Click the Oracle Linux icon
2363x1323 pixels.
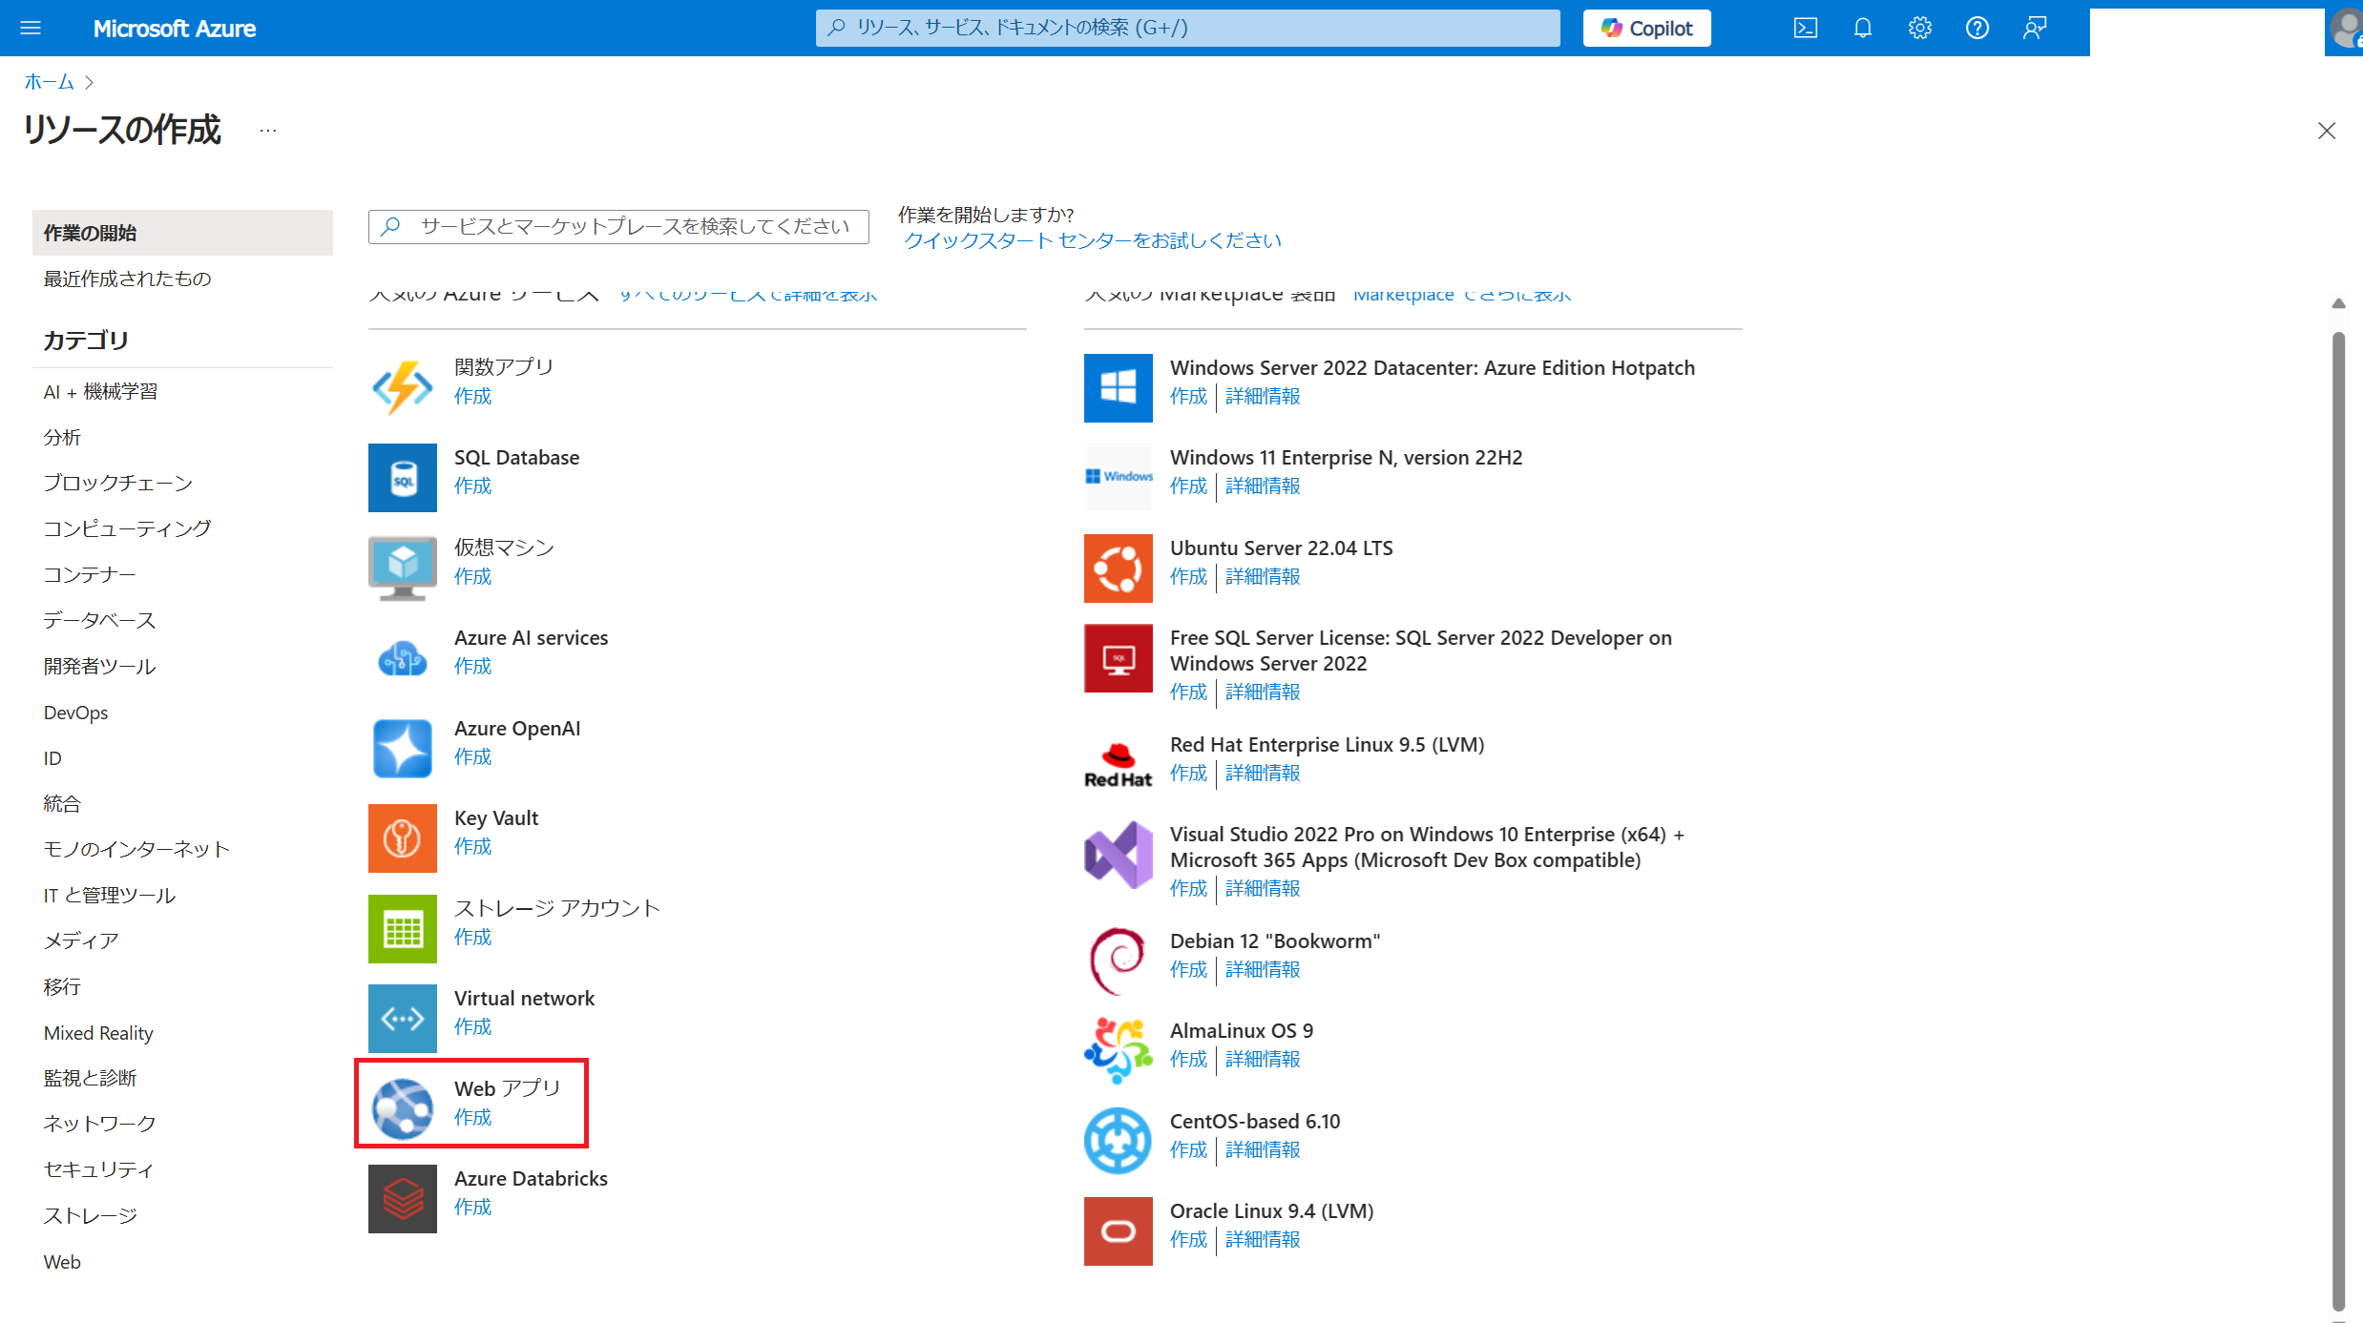tap(1118, 1230)
